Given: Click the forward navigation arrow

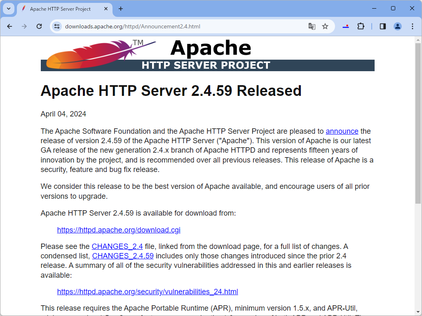Looking at the screenshot, I should tap(24, 26).
